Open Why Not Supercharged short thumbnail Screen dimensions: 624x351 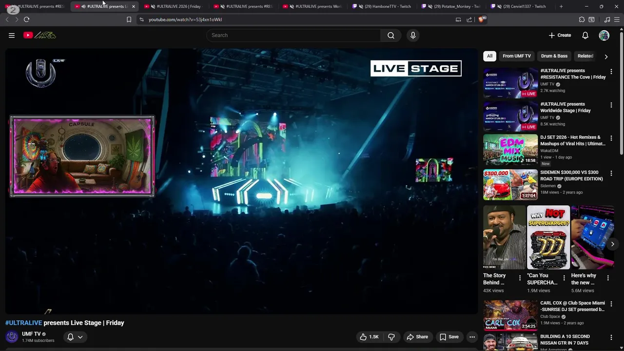tap(548, 237)
